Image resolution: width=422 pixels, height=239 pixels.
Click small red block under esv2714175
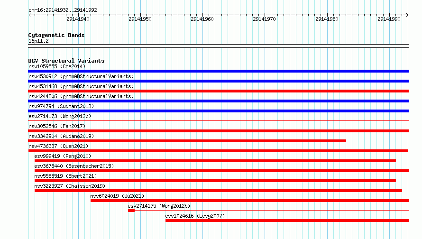(x=131, y=211)
